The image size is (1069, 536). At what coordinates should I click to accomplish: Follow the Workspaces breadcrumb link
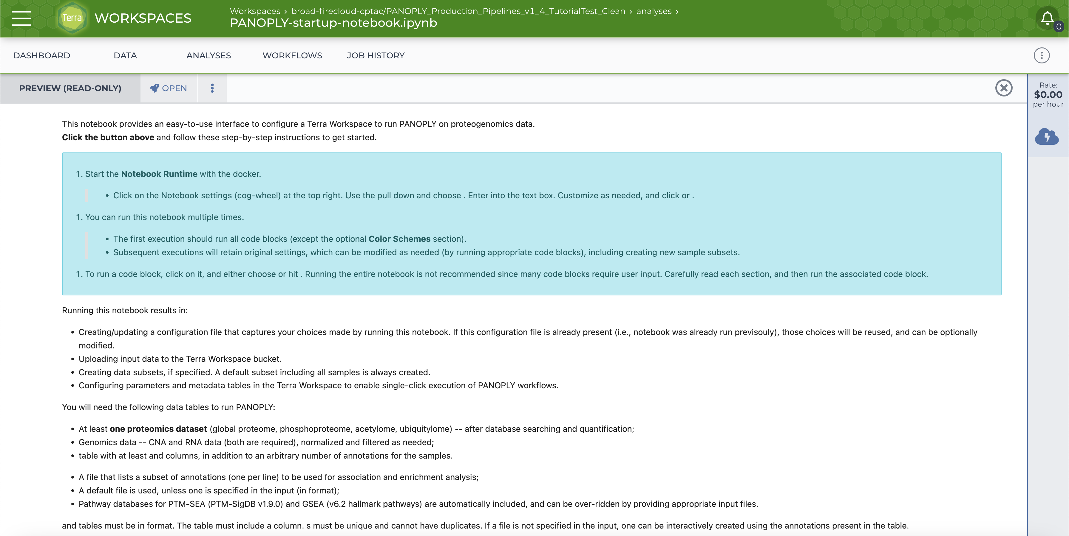(255, 11)
